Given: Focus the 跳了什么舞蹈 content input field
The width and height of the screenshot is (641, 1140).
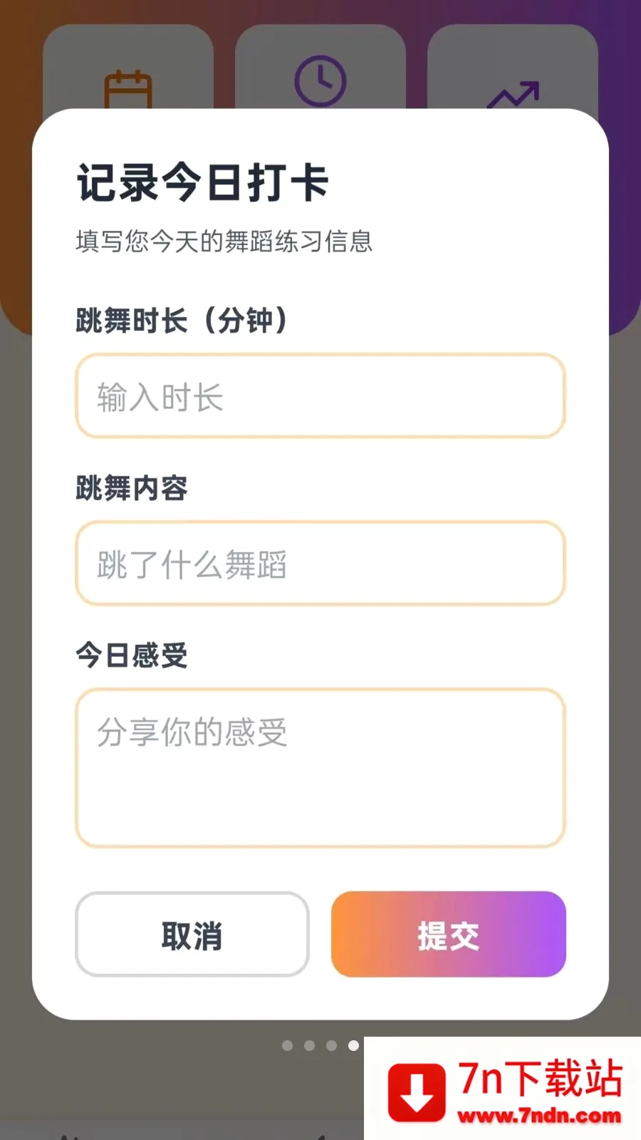Looking at the screenshot, I should (320, 564).
